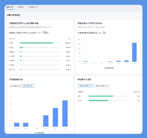Image resolution: width=147 pixels, height=138 pixels.
Task: Click the tallest blue bar in top-right chart
Action: pyautogui.click(x=134, y=52)
